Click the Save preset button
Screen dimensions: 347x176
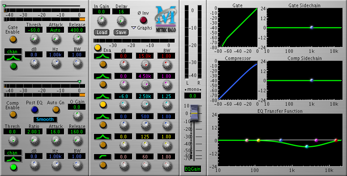click(x=121, y=32)
